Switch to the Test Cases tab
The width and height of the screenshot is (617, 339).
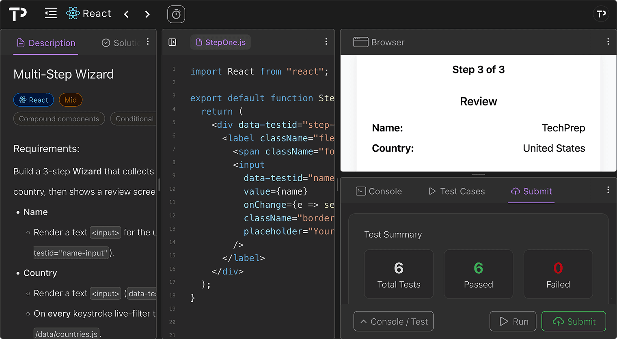[x=456, y=191]
